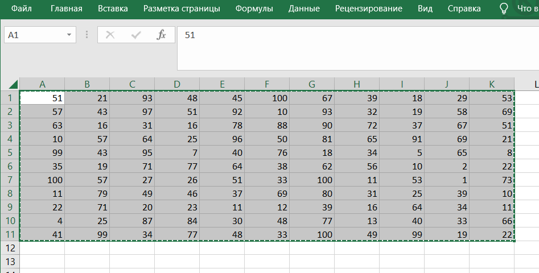
Task: Expand the Name Box dropdown arrow
Action: [69, 35]
